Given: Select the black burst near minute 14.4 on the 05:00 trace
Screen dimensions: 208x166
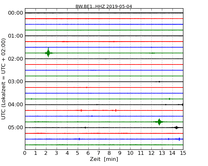Looking at the screenshot, I should coord(176,128).
